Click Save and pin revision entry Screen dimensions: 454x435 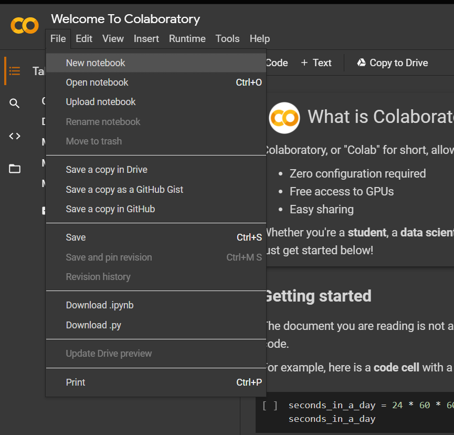156,257
